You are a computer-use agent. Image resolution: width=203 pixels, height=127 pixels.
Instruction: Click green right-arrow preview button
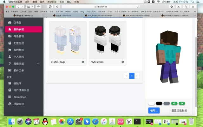point(182,104)
